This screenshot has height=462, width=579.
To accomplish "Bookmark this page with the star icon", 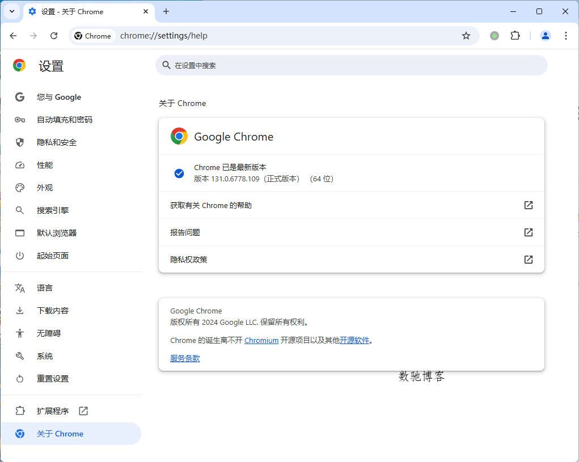I will pyautogui.click(x=466, y=36).
